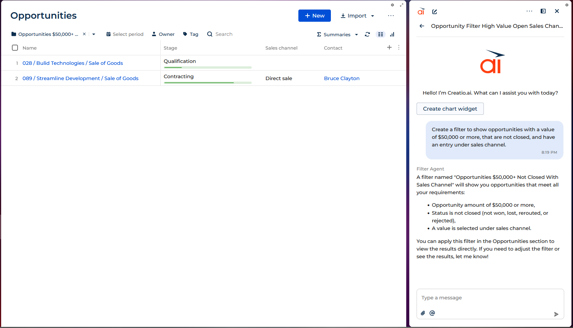Open column options three-dot icon

pyautogui.click(x=399, y=47)
